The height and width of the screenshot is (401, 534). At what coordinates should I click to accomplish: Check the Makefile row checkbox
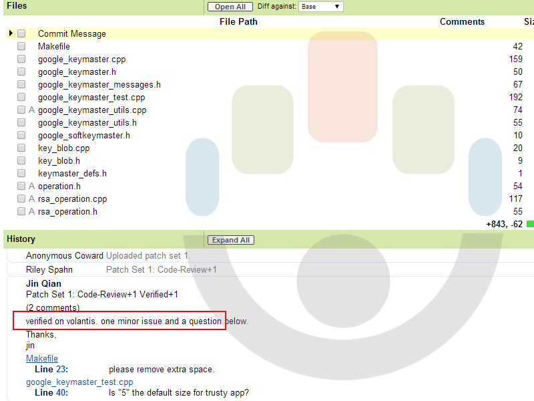pyautogui.click(x=21, y=46)
